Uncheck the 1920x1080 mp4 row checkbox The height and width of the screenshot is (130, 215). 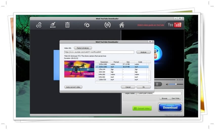[97, 67]
